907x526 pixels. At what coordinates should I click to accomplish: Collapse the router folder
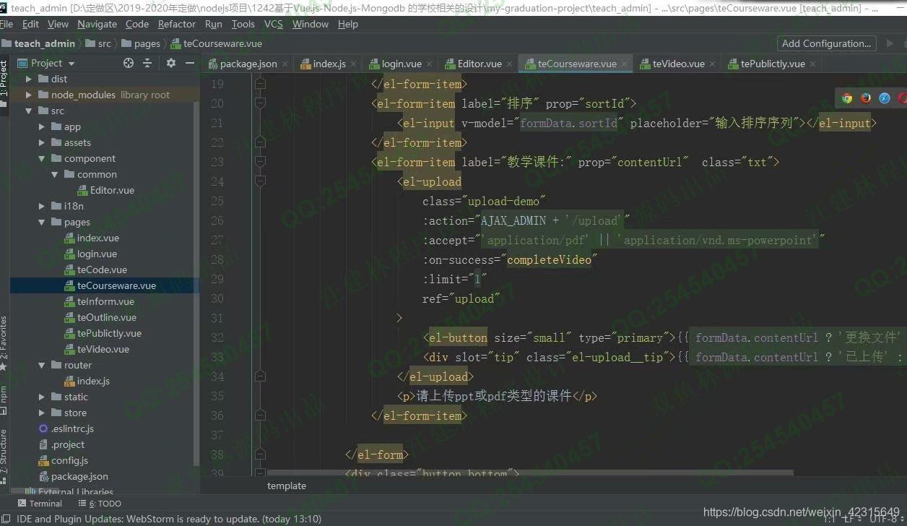(42, 365)
